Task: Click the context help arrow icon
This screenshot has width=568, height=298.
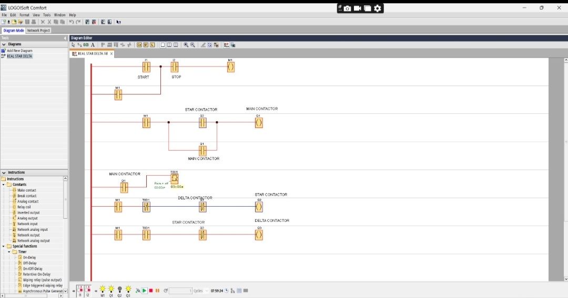Action: (118, 22)
